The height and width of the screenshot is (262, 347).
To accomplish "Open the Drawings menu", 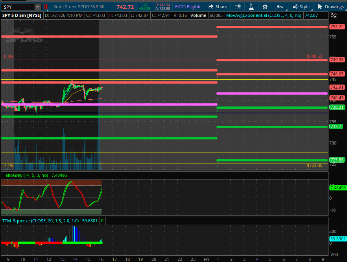I will [331, 7].
